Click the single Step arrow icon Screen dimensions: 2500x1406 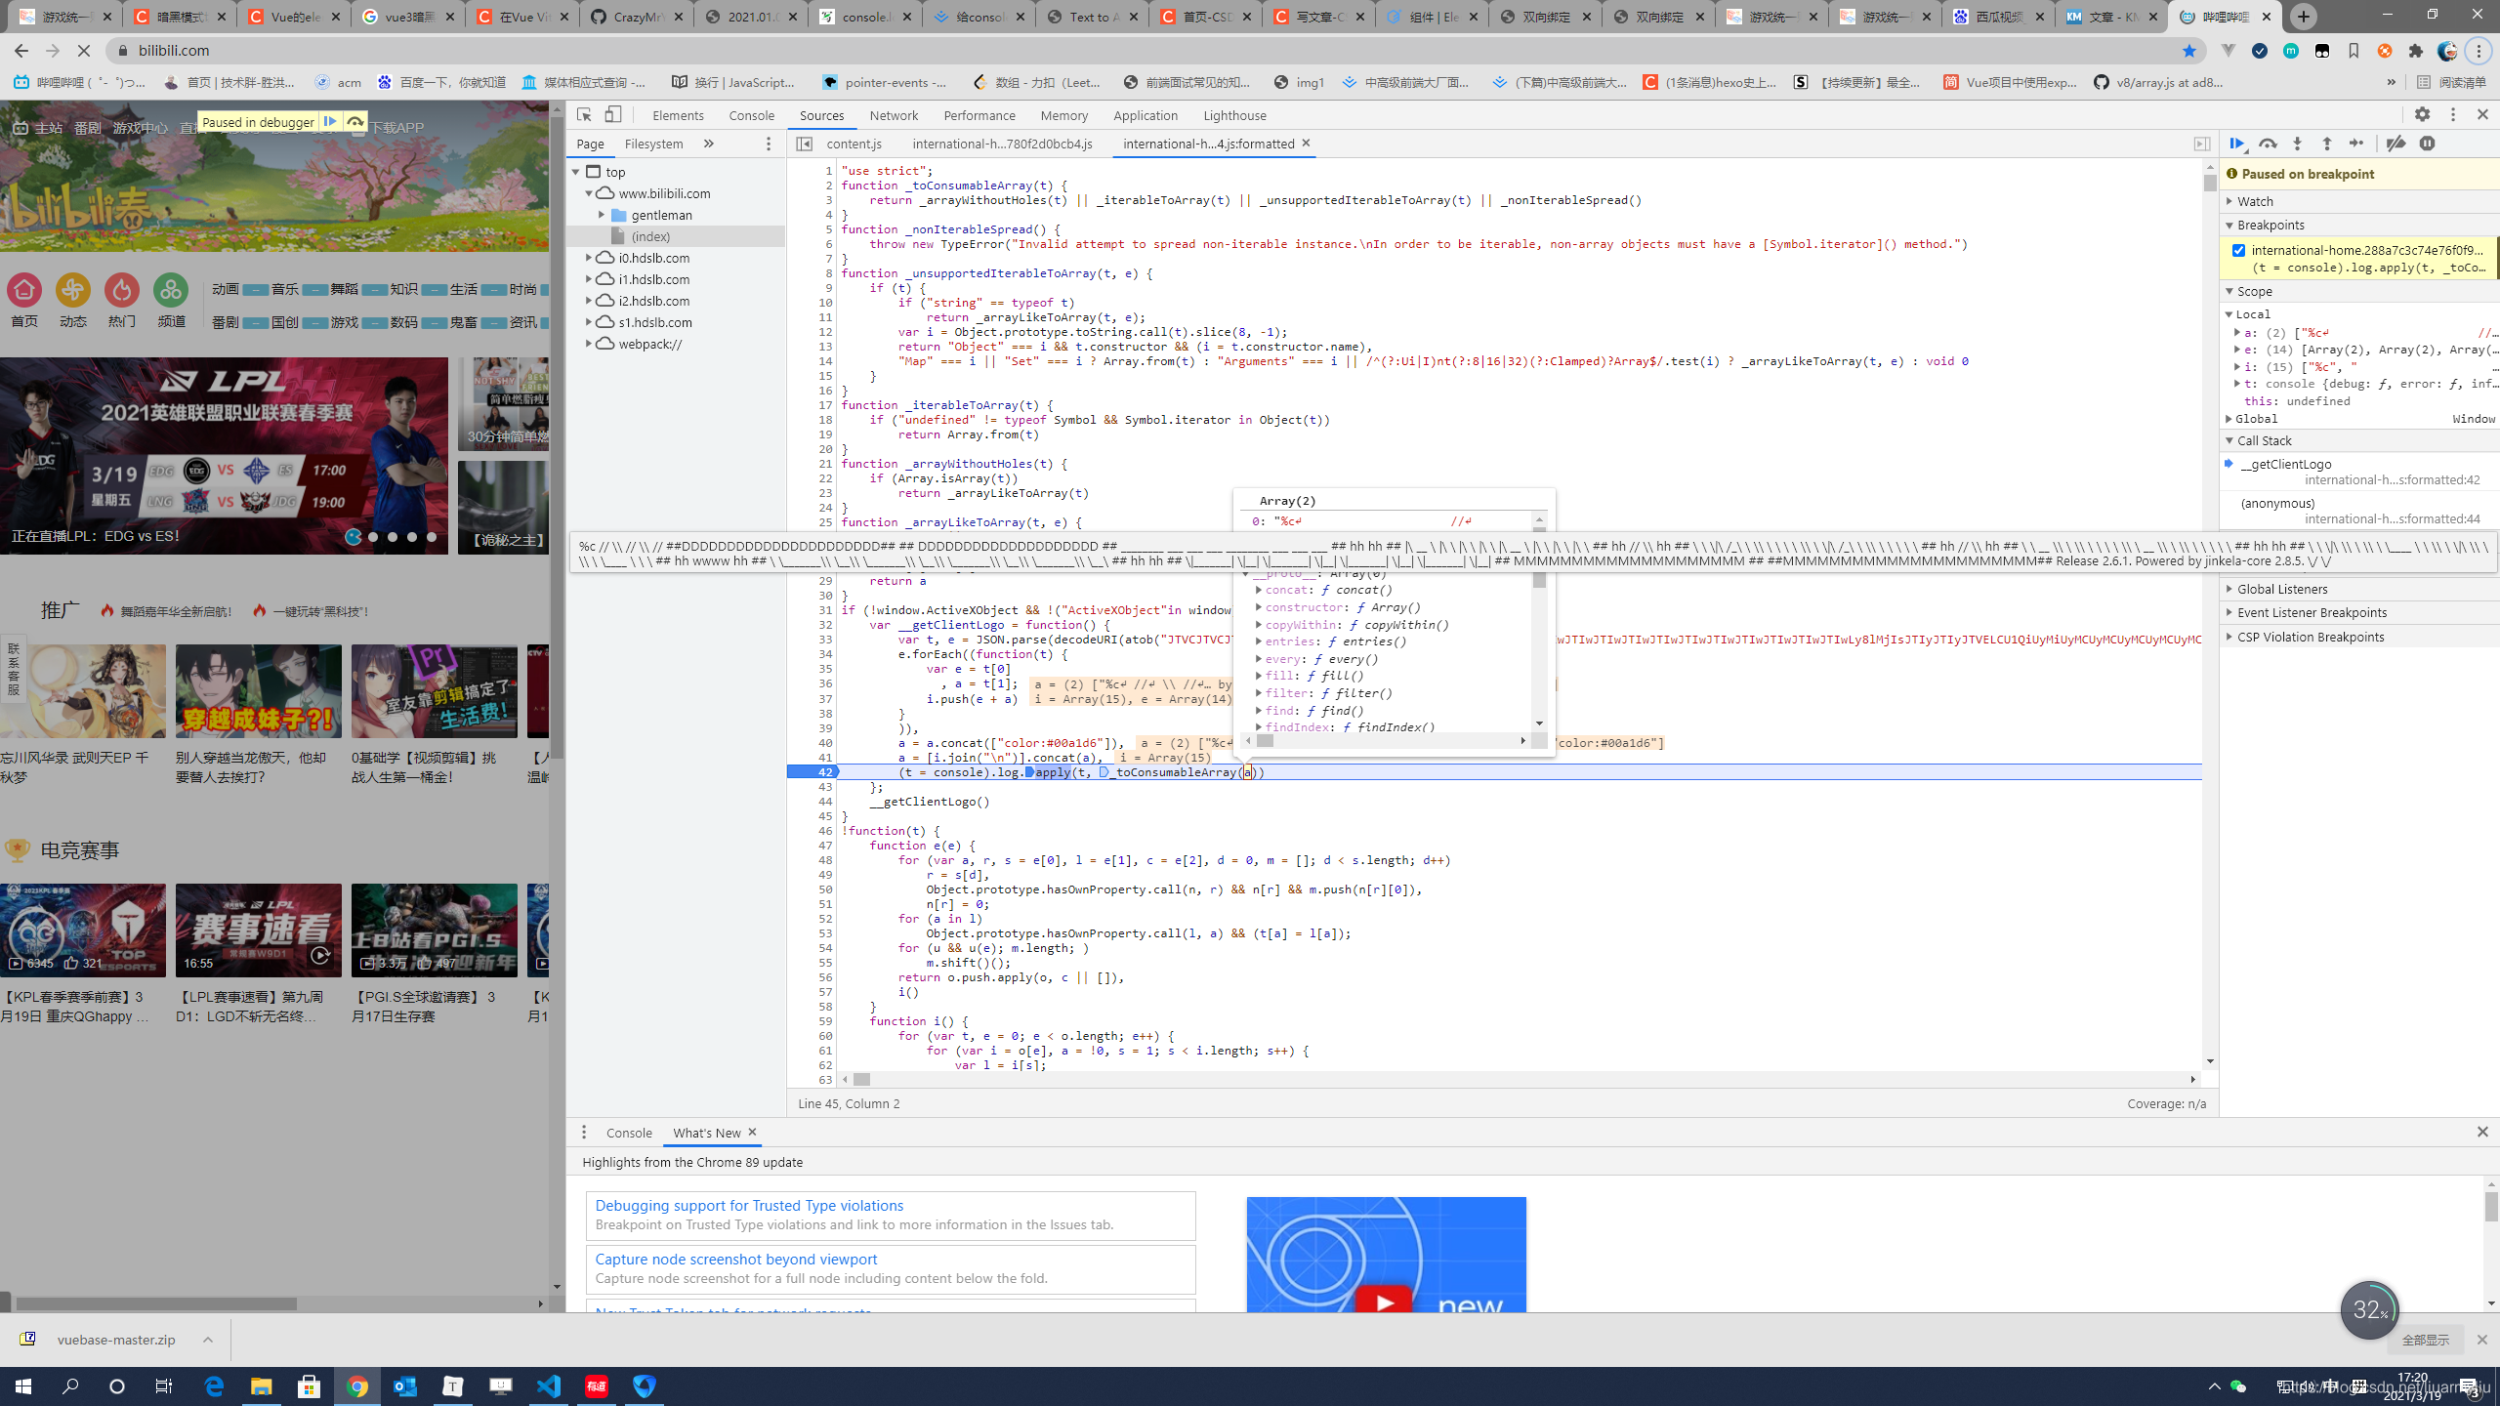(2356, 144)
